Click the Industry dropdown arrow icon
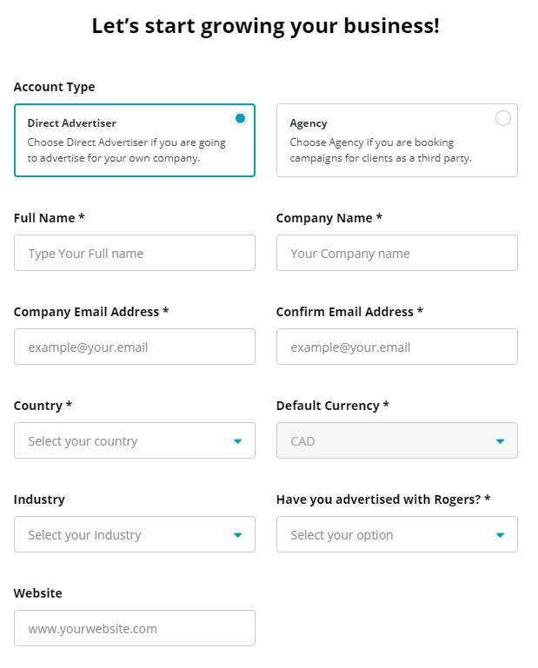The height and width of the screenshot is (668, 538). click(x=237, y=535)
